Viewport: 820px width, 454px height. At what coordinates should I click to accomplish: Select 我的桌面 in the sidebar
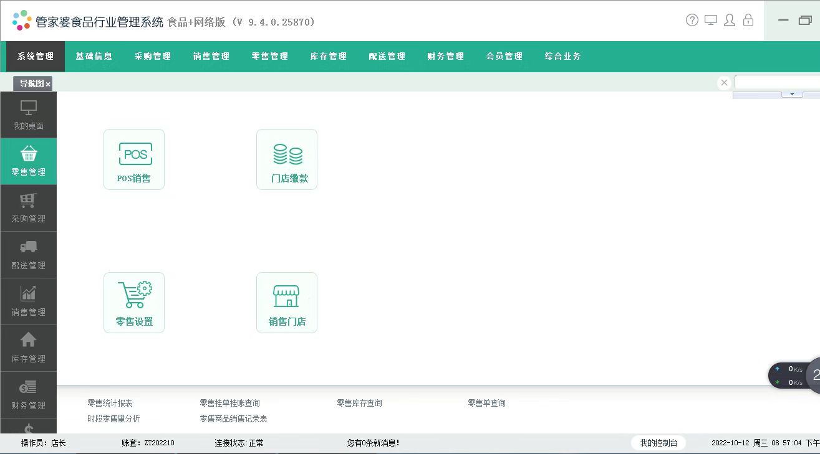pyautogui.click(x=29, y=115)
